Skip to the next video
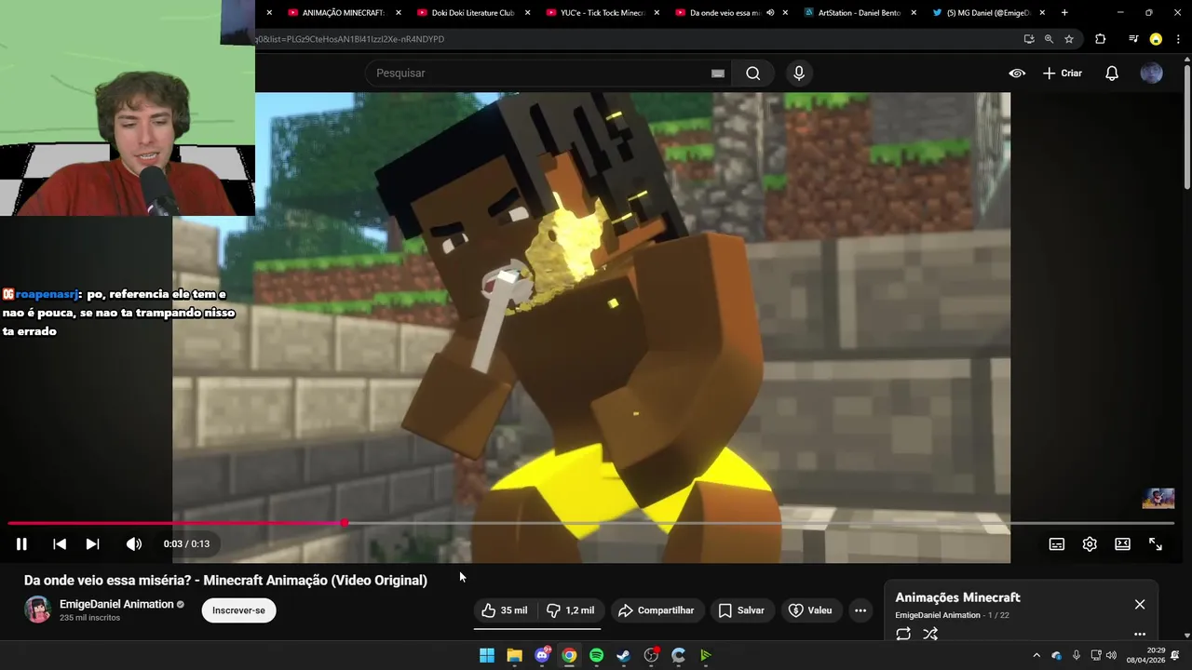 (x=92, y=544)
